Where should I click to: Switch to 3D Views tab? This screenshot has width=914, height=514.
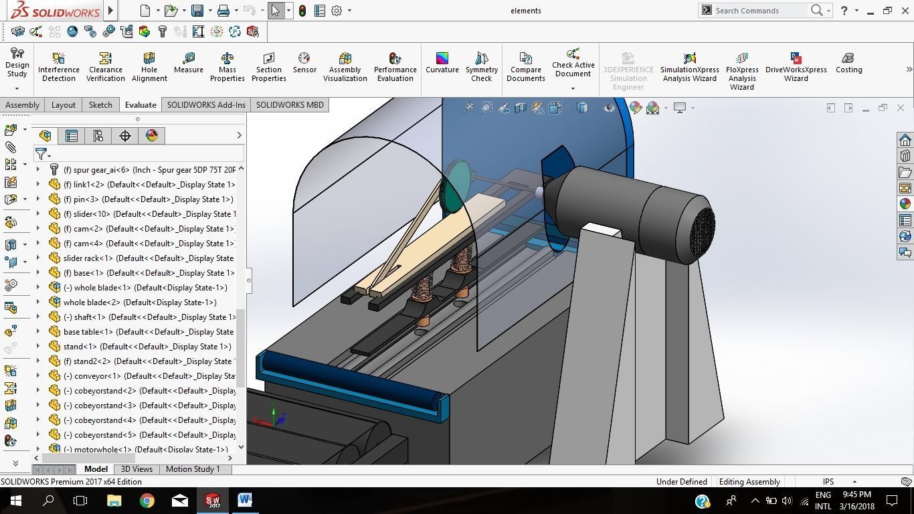[136, 469]
